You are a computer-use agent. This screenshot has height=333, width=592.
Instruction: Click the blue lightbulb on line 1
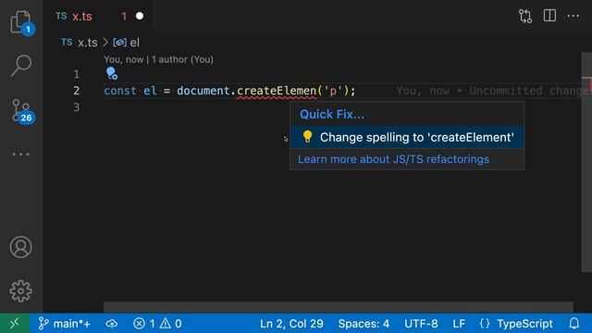(112, 73)
